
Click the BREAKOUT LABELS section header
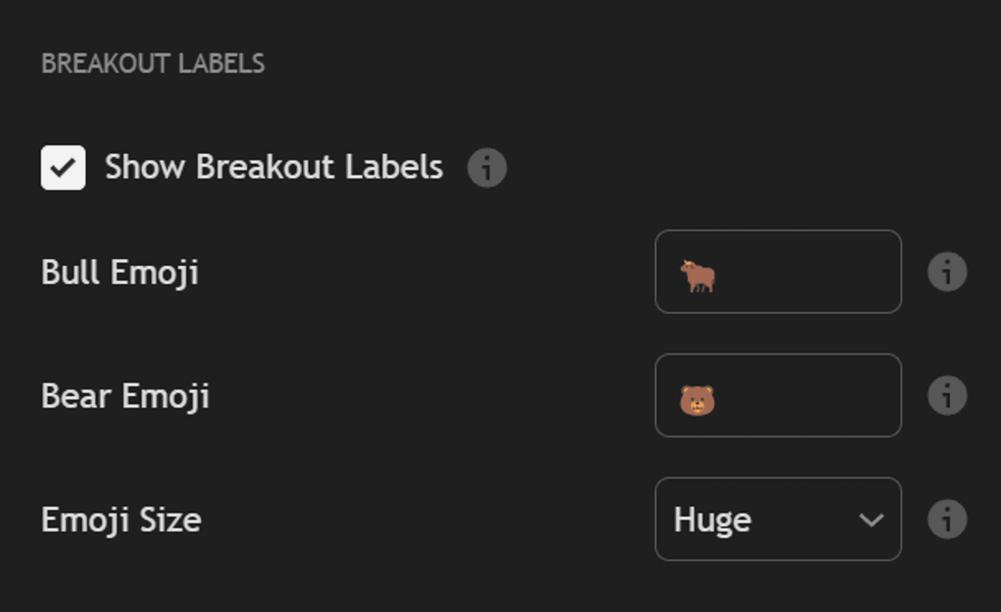tap(153, 64)
